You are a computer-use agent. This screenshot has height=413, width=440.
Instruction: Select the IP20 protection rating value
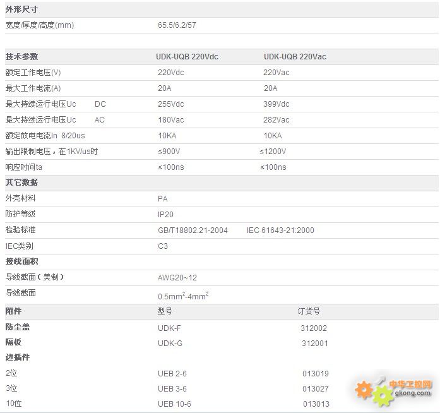coord(165,215)
